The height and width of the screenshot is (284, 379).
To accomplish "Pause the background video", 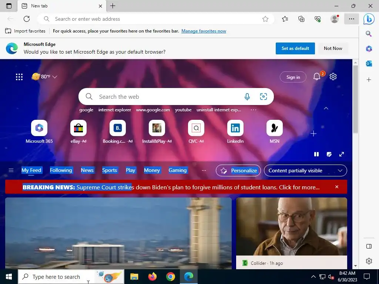I will click(316, 154).
